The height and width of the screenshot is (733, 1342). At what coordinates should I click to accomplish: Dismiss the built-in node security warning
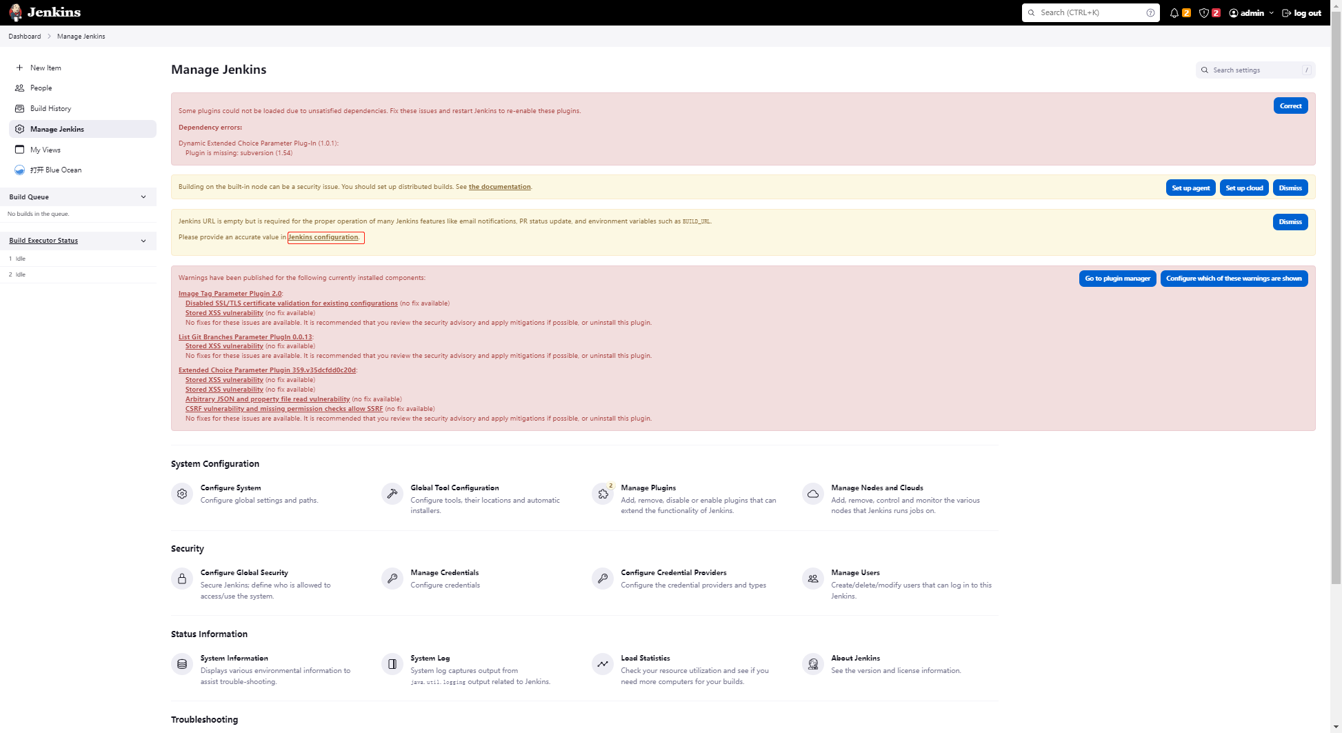pos(1290,188)
